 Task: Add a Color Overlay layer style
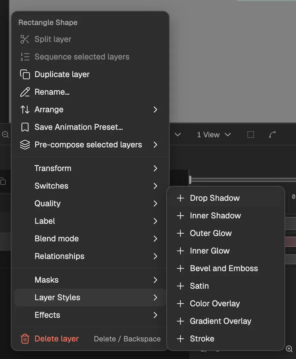tap(226, 304)
